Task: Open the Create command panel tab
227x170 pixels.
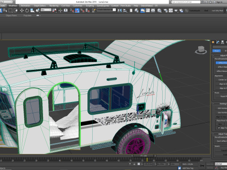Action: (x=213, y=42)
